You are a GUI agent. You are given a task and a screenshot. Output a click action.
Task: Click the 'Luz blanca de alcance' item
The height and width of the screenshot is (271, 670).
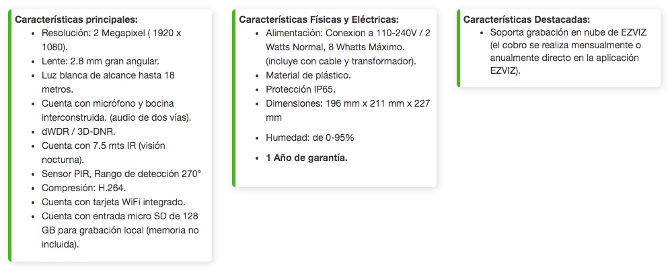pos(108,83)
